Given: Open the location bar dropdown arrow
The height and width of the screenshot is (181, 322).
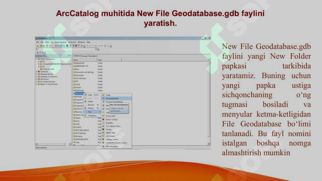Looking at the screenshot, I should click(x=96, y=49).
